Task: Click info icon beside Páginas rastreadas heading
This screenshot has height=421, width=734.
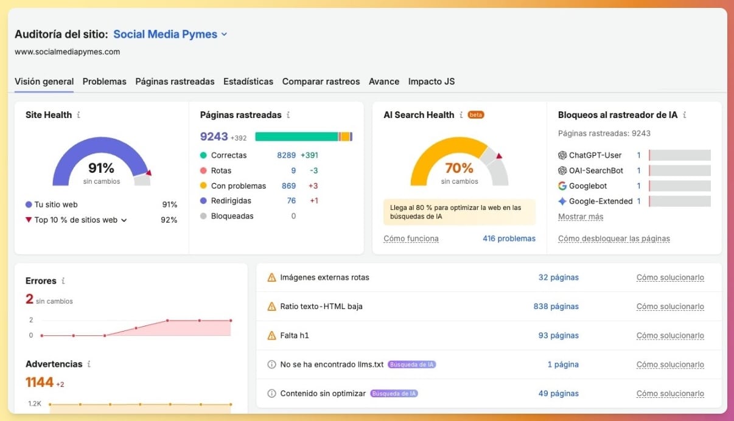Action: coord(288,115)
